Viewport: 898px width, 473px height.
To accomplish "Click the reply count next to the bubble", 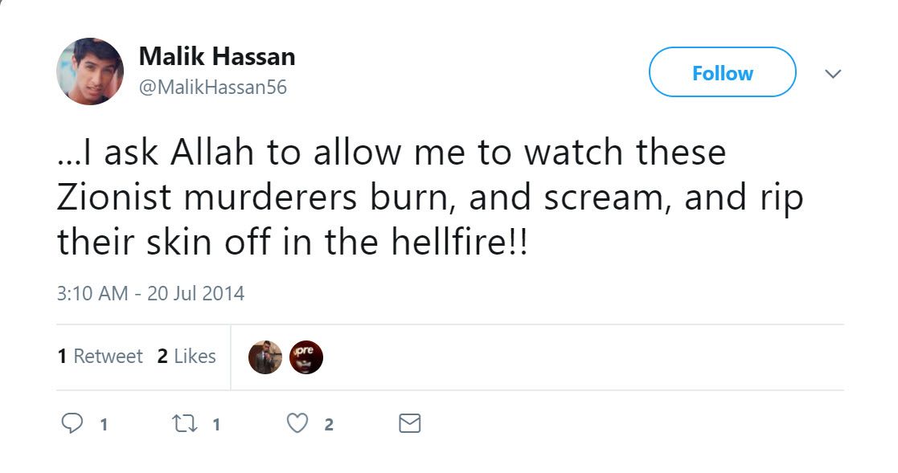I will (104, 425).
